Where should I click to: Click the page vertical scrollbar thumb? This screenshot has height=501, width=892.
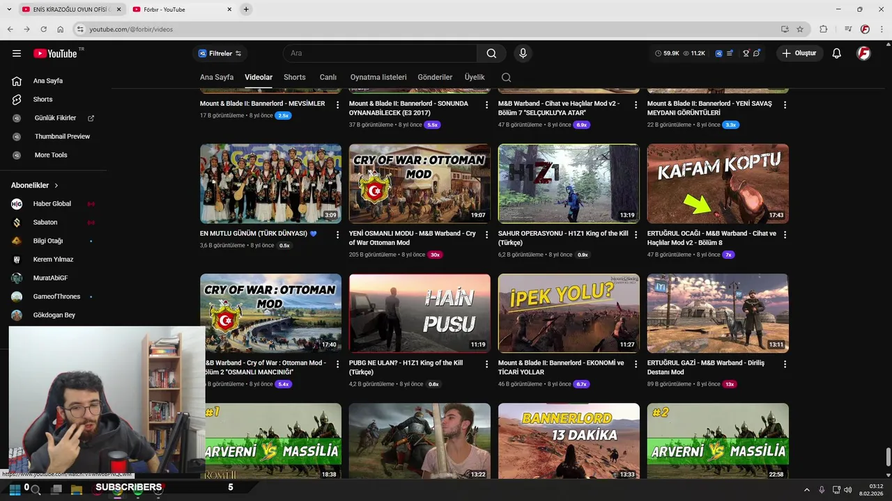888,459
